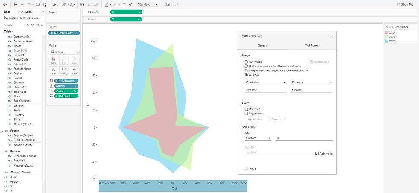Click the SUM(Sales) pill in Marks
Viewport: 419px width, 193px height.
(x=66, y=96)
